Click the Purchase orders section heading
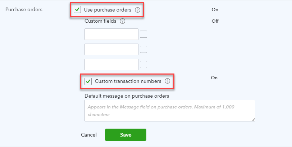 (x=24, y=9)
